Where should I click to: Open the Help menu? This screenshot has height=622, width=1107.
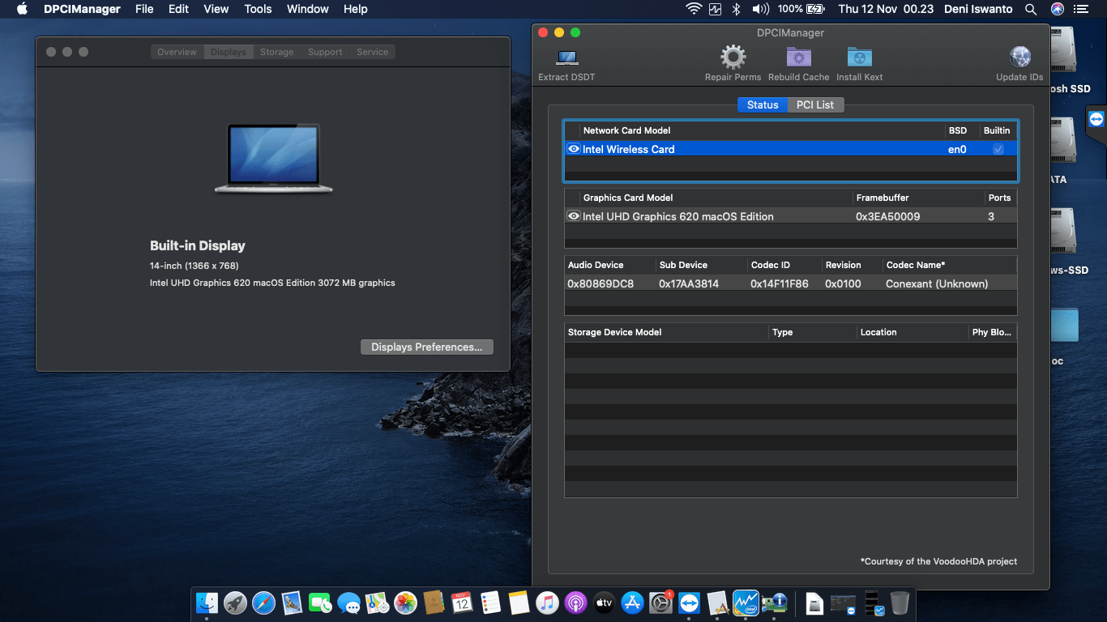point(355,9)
